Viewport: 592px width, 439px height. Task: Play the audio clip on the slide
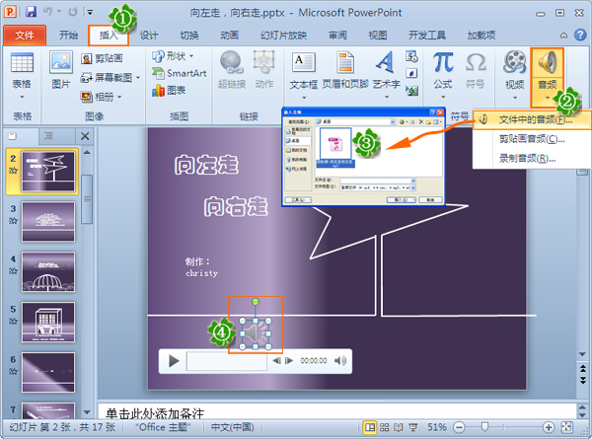(174, 361)
